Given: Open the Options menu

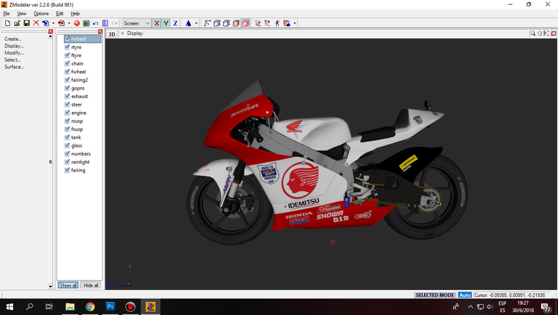Looking at the screenshot, I should click(41, 14).
